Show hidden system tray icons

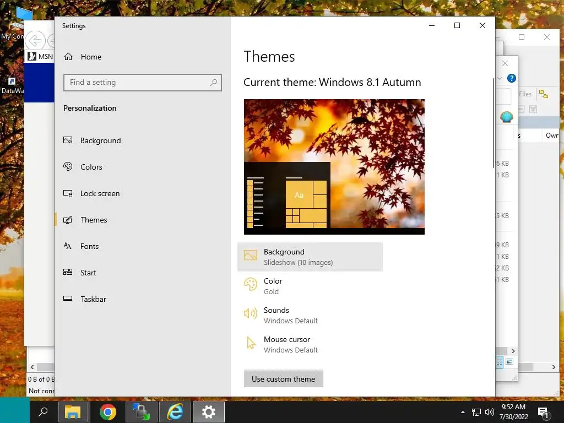(x=463, y=412)
